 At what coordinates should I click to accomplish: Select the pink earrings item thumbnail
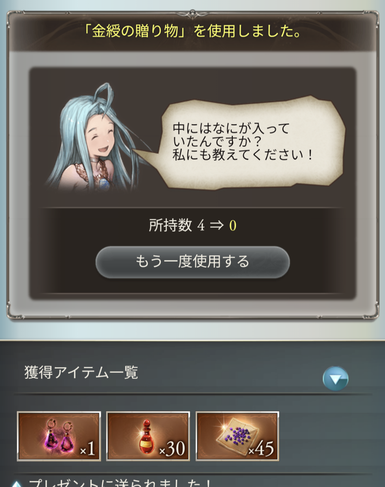[59, 436]
